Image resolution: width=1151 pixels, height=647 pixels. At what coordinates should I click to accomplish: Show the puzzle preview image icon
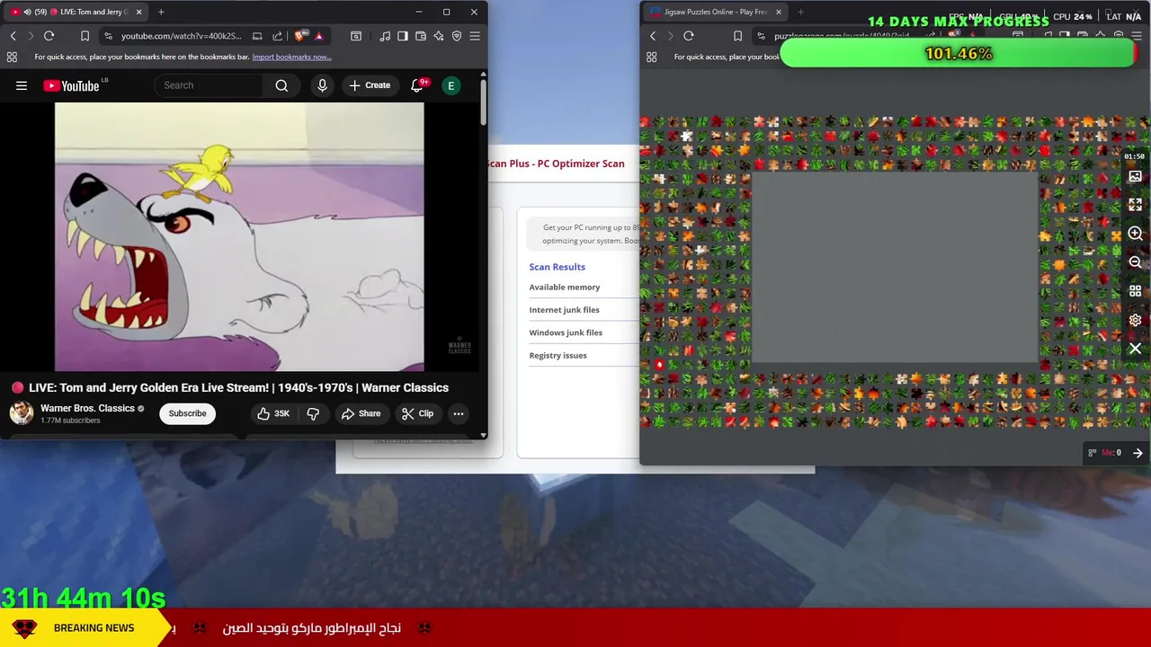pyautogui.click(x=1135, y=177)
